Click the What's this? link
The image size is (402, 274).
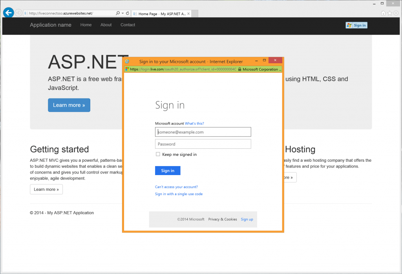tap(194, 124)
